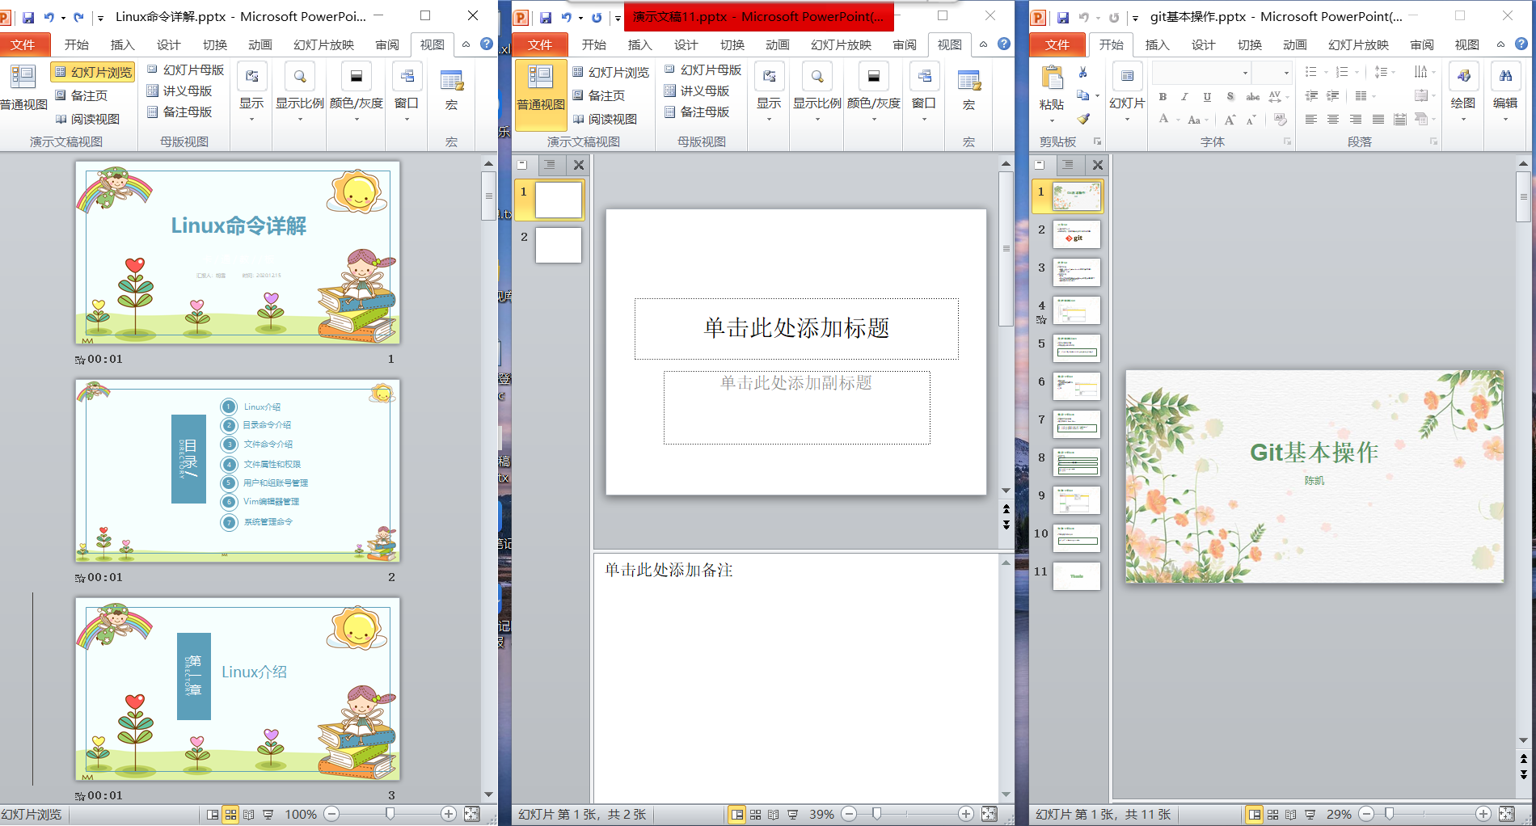Image resolution: width=1536 pixels, height=826 pixels.
Task: Click the Redo arrow in the Linux命令详解 title bar
Action: 78,17
